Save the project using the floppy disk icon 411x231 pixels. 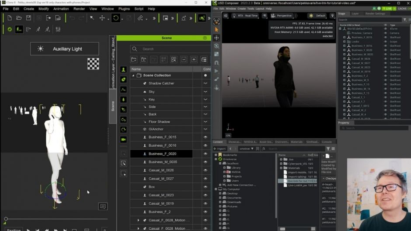pyautogui.click(x=28, y=18)
